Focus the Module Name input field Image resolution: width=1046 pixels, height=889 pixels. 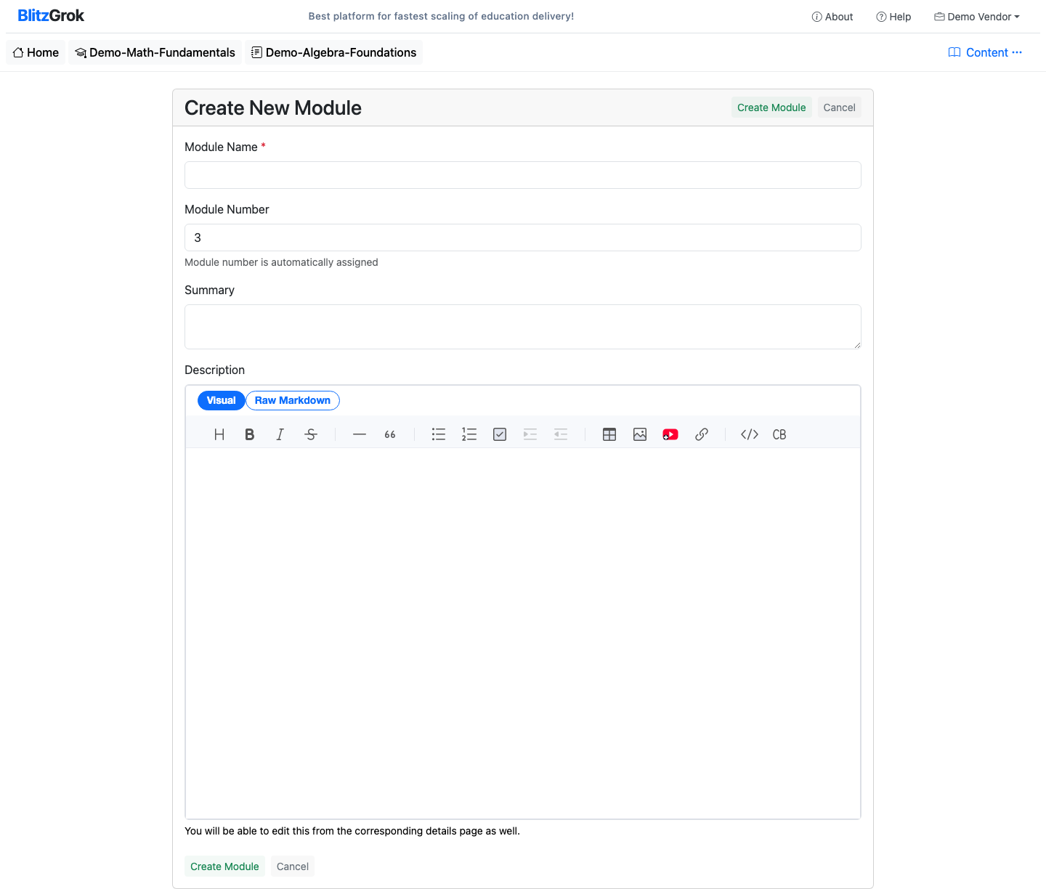coord(523,175)
